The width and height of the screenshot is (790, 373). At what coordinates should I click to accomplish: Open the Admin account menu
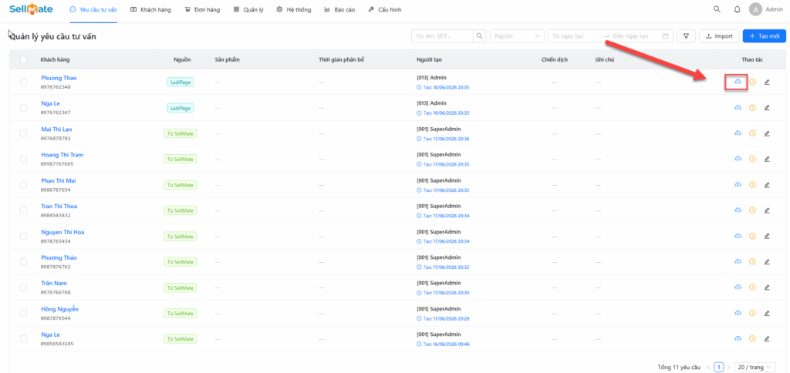tap(766, 9)
